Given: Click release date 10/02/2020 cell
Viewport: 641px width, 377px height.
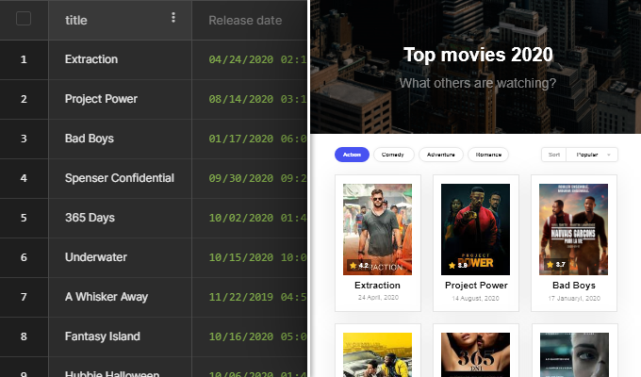Looking at the screenshot, I should (x=250, y=218).
